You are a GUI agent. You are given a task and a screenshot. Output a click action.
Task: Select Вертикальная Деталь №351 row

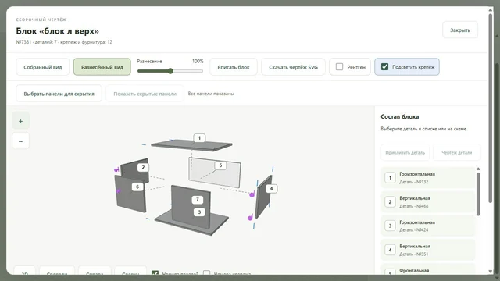coord(428,250)
